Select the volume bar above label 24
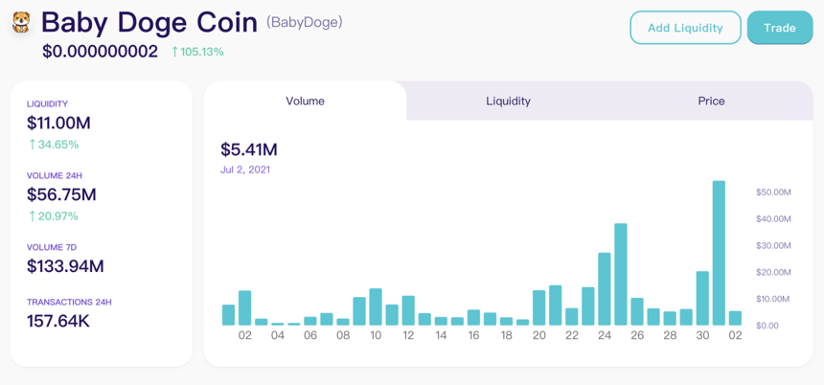 click(x=605, y=289)
